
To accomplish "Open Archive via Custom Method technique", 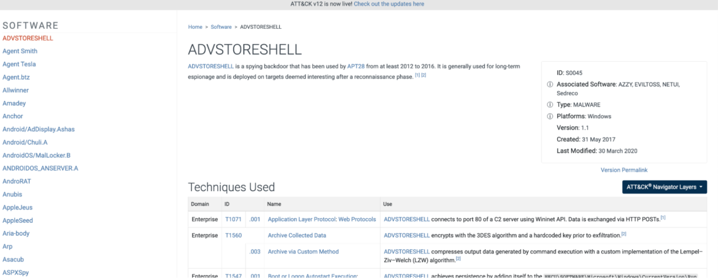I will (303, 252).
